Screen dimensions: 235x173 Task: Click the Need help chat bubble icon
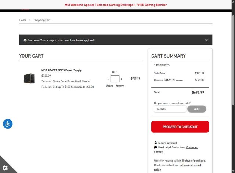[155, 147]
